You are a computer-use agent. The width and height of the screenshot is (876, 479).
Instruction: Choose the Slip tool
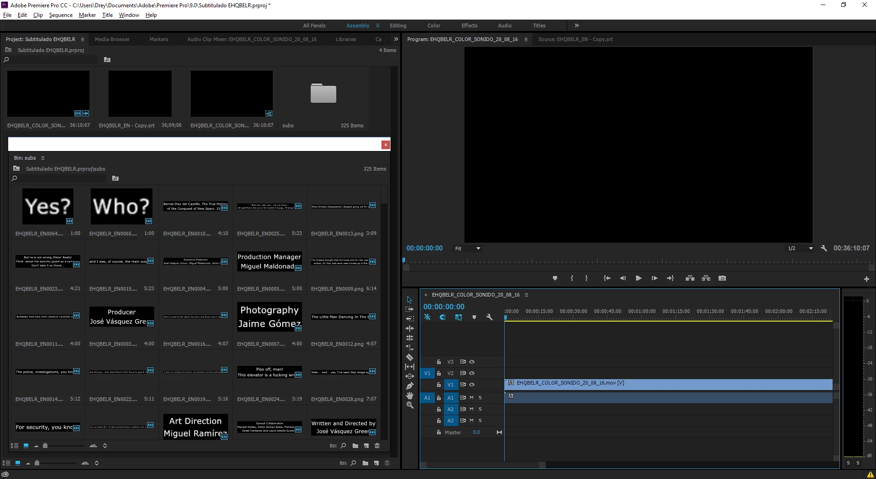point(410,367)
